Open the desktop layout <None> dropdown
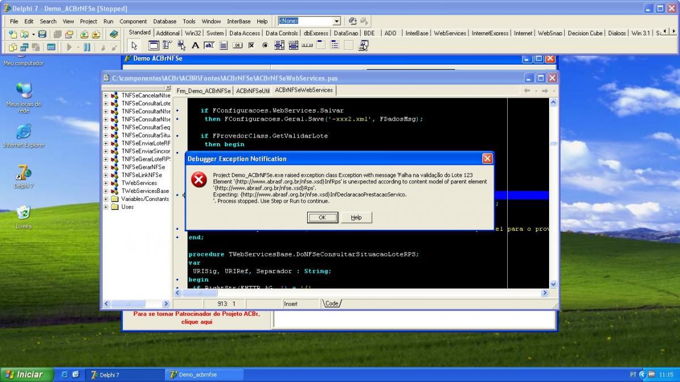 coord(337,21)
